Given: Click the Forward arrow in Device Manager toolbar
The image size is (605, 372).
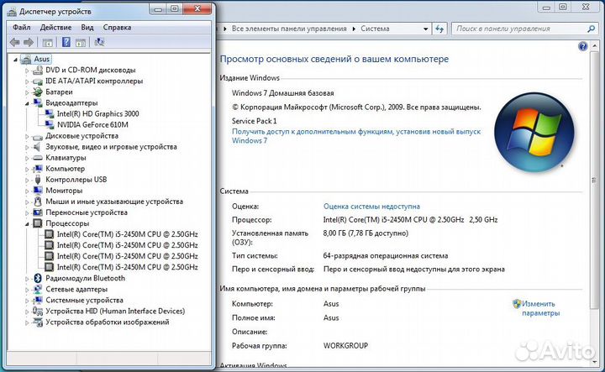Looking at the screenshot, I should (x=29, y=41).
